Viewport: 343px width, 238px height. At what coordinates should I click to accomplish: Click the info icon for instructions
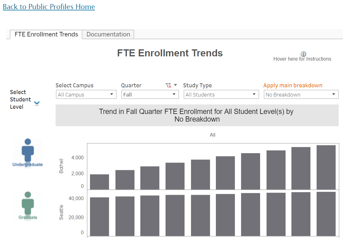tap(303, 54)
